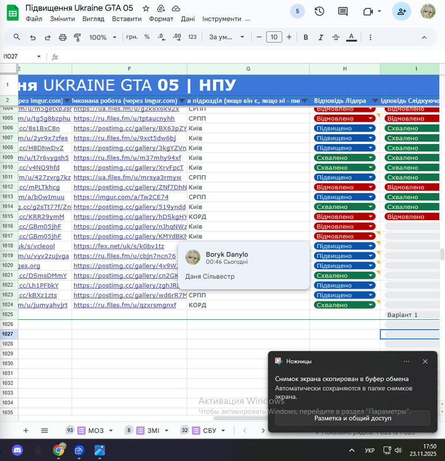Viewport: 445px width, 461px height.
Task: Open the Google Sheets home icon
Action: [12, 13]
